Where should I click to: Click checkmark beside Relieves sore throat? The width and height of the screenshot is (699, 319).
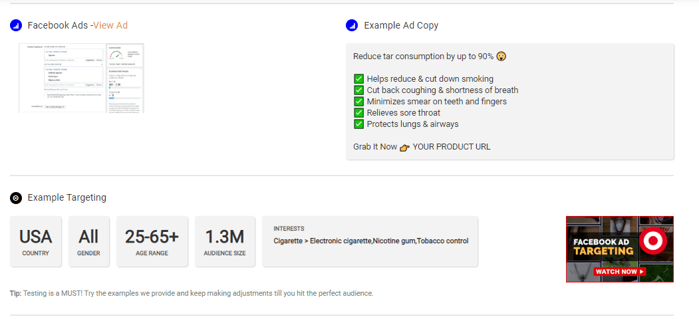(359, 113)
